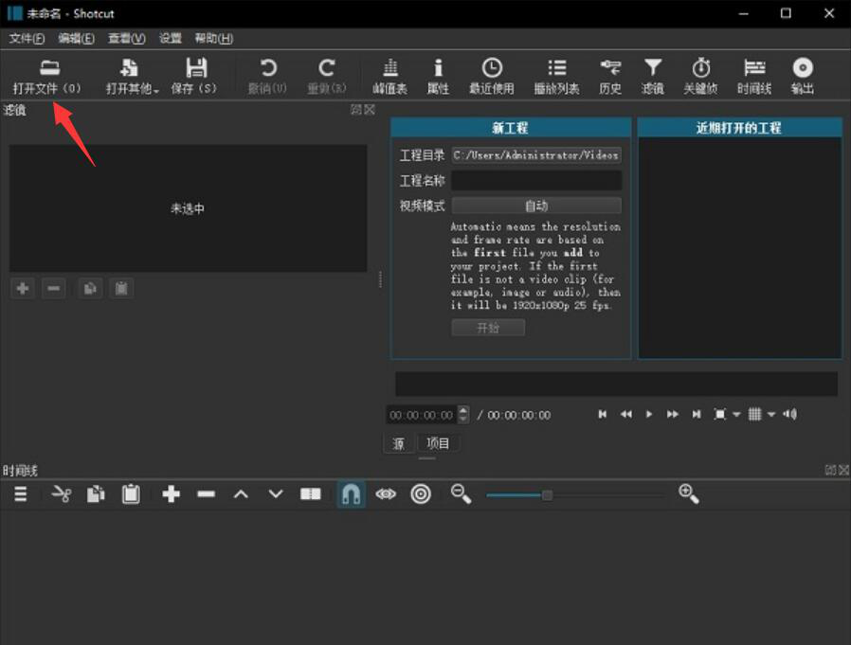The width and height of the screenshot is (851, 645).
Task: Open the 峰值表 (Audio Peak Meter) panel
Action: [390, 76]
